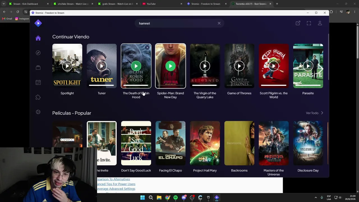The width and height of the screenshot is (359, 202).
Task: Open a new tab in Chrome
Action: tap(277, 4)
